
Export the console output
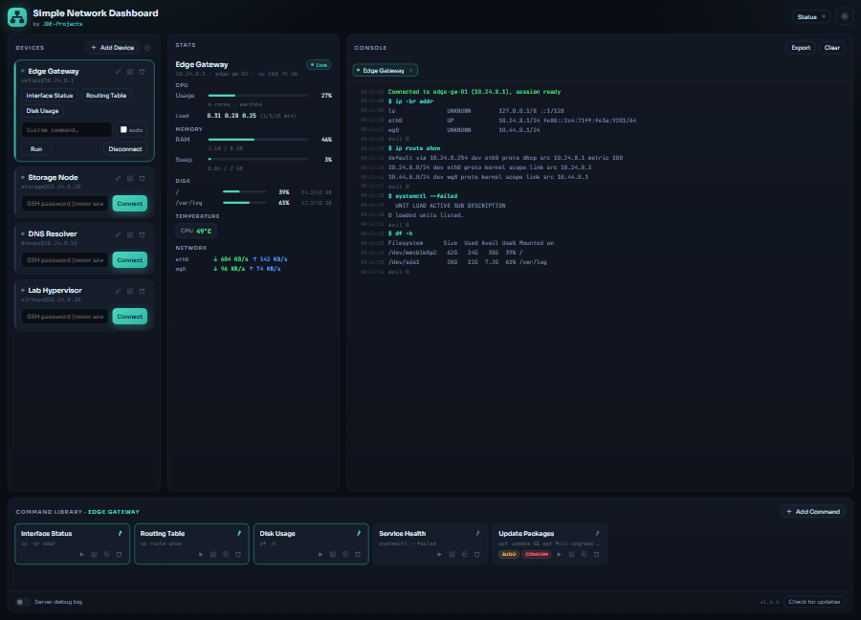click(x=801, y=48)
